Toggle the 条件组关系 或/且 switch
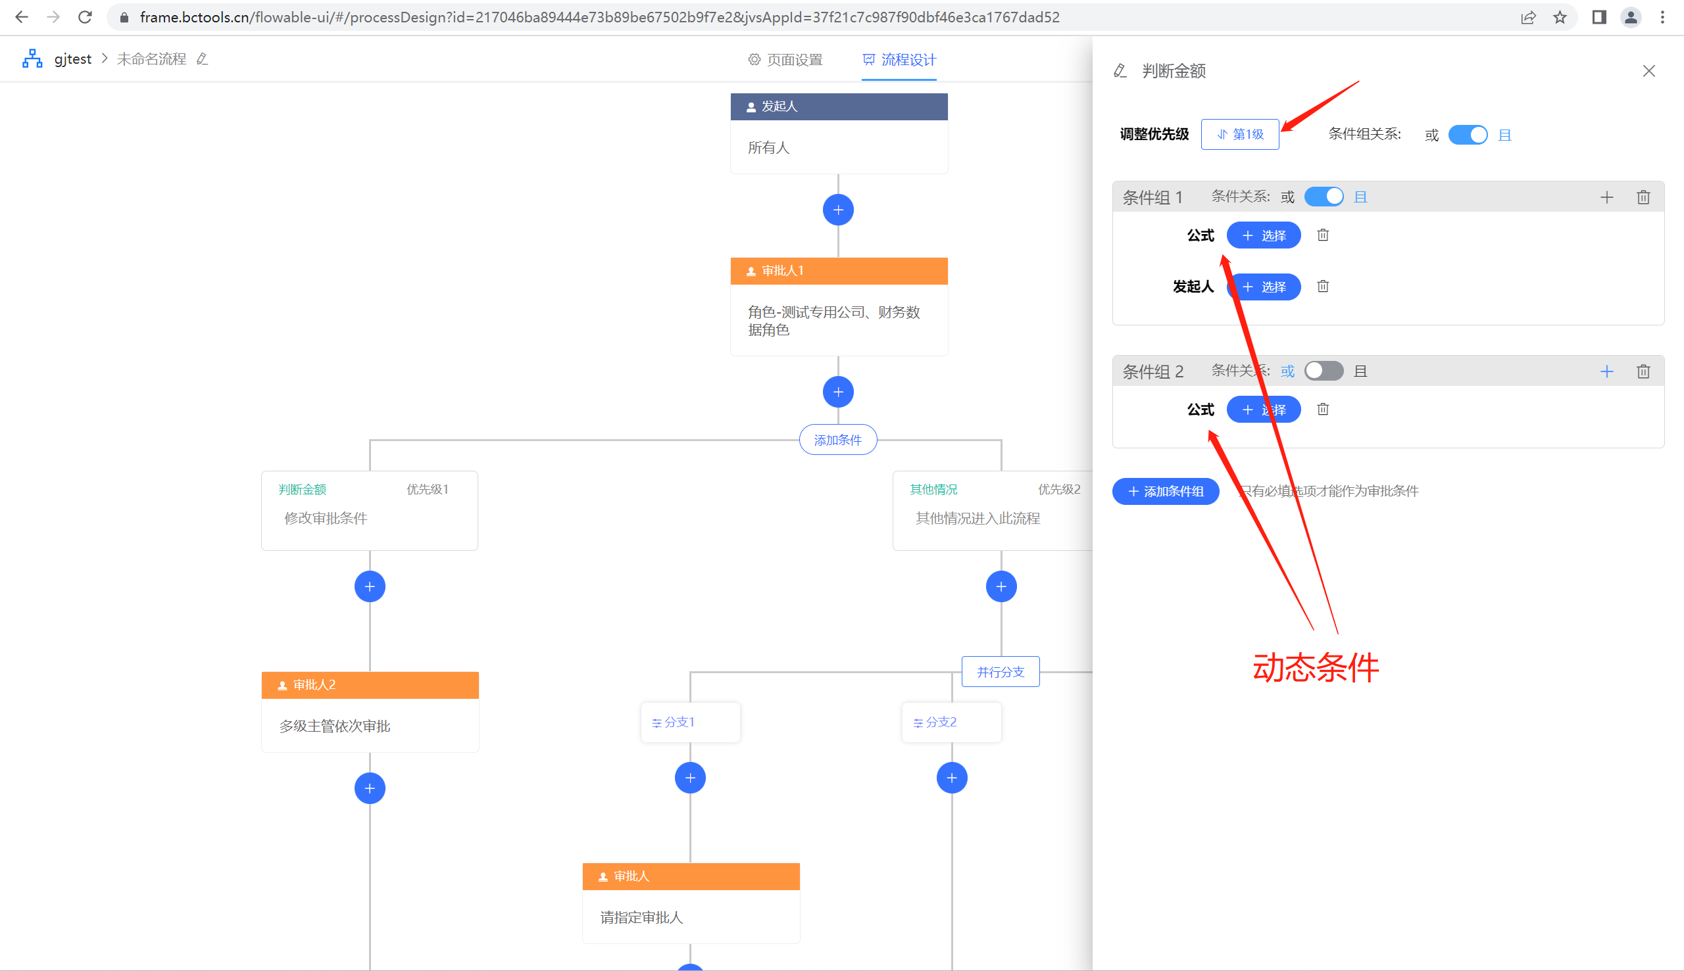 tap(1468, 135)
